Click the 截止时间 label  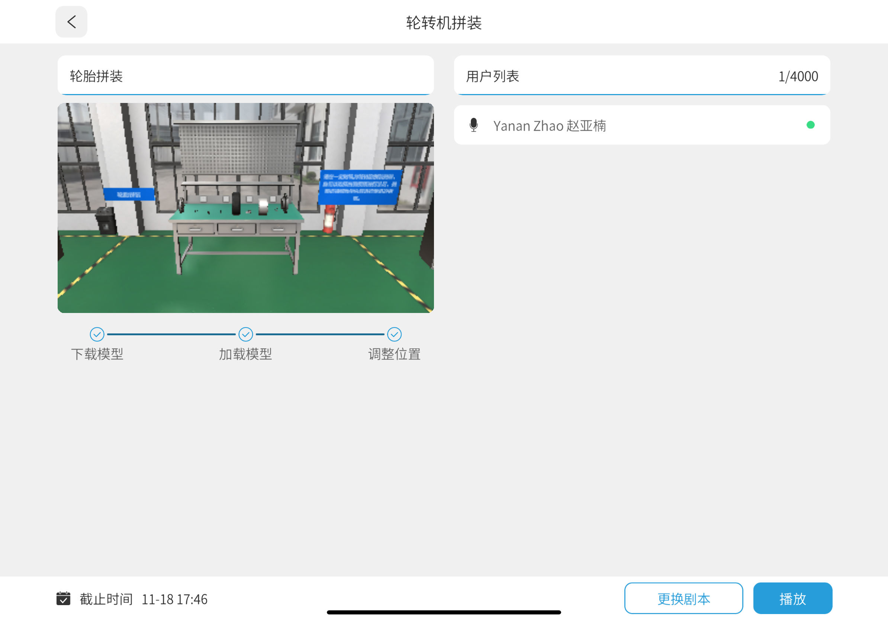click(x=106, y=599)
